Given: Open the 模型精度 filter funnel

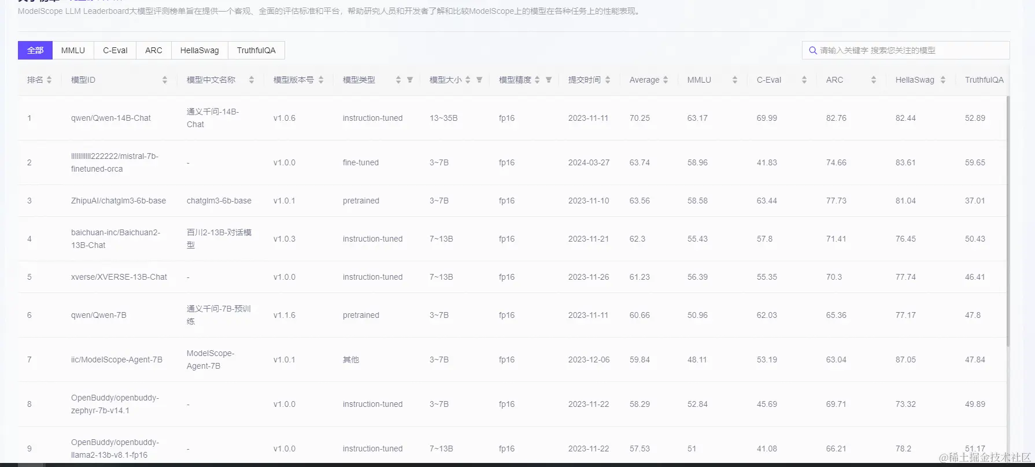Looking at the screenshot, I should [549, 80].
